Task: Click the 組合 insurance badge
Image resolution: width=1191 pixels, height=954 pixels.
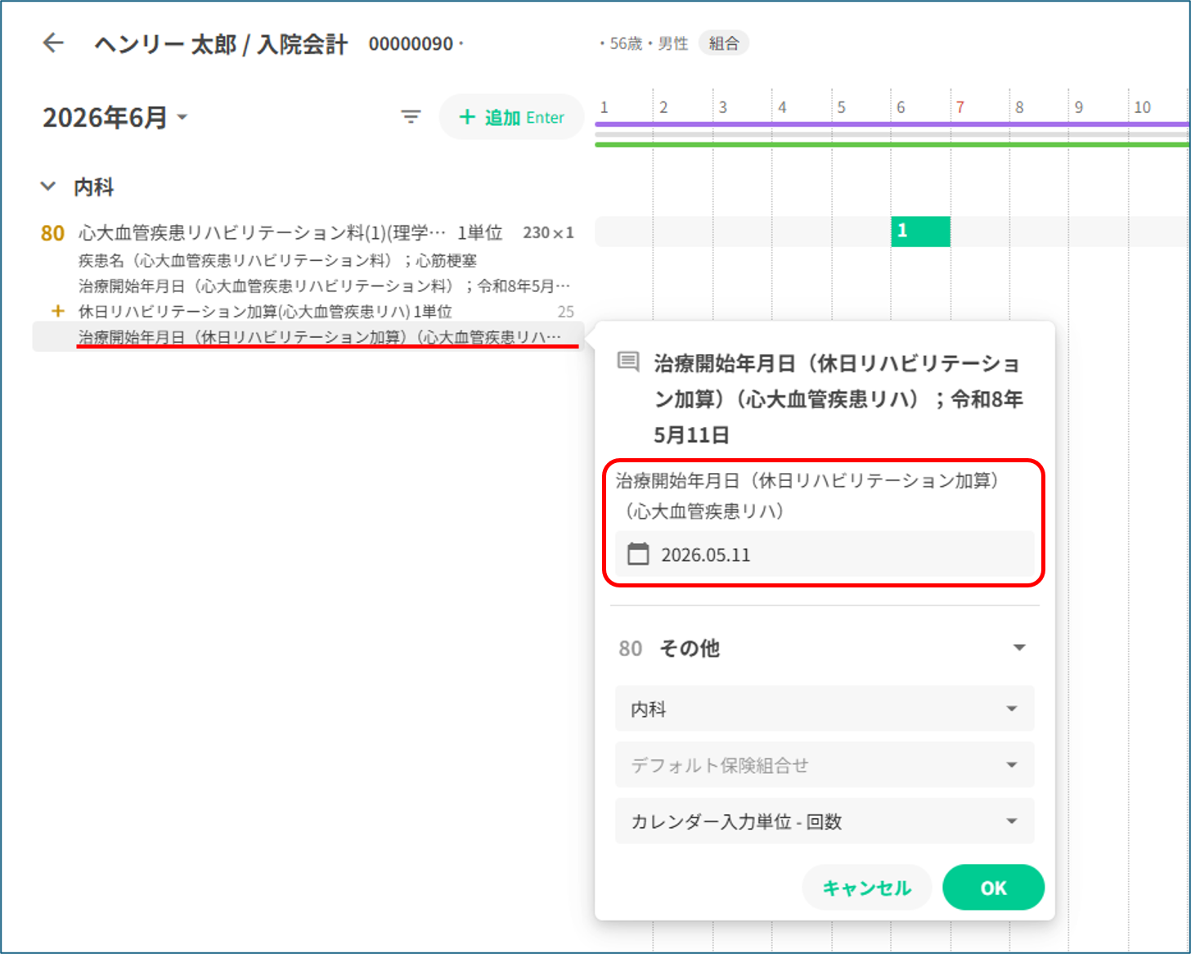Action: tap(724, 43)
